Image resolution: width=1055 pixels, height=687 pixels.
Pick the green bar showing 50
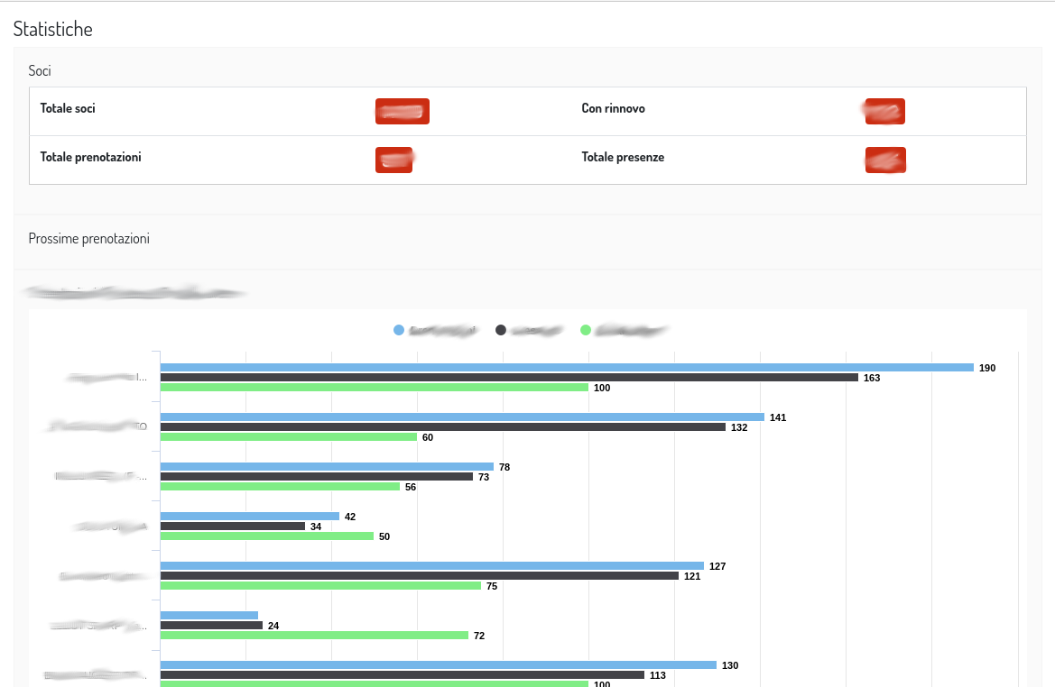point(267,536)
